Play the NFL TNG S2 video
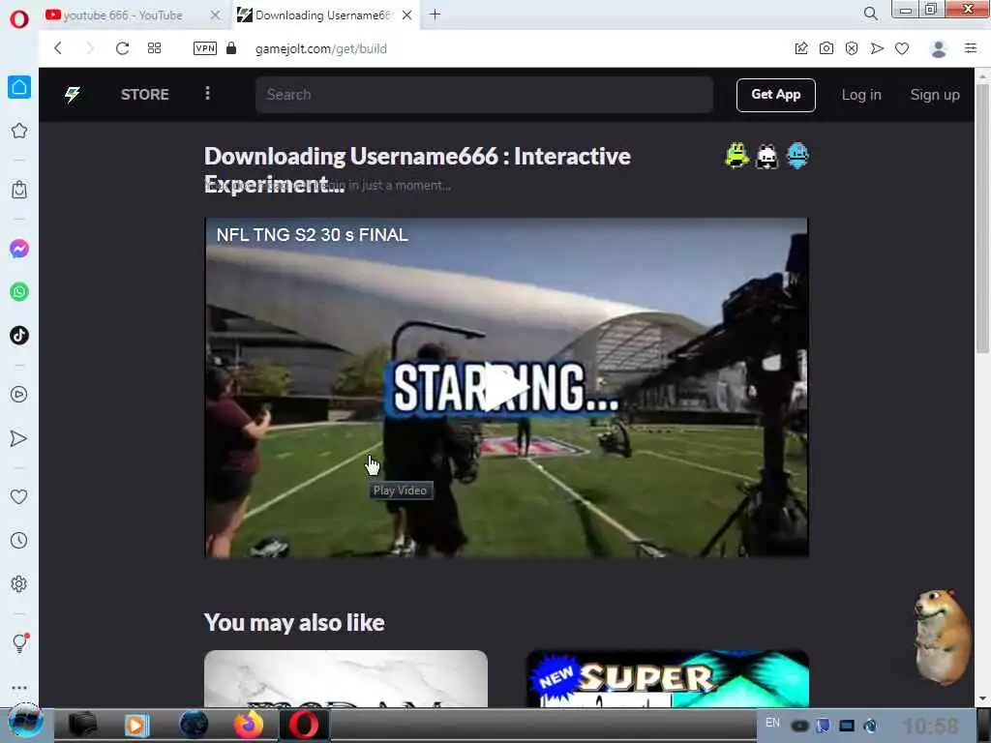 (506, 387)
